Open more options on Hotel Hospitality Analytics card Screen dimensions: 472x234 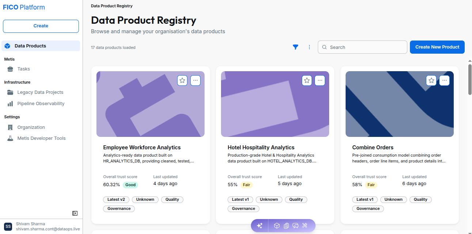pyautogui.click(x=320, y=80)
